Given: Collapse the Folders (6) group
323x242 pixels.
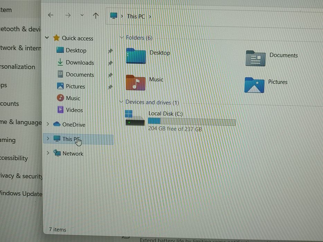Looking at the screenshot, I should click(x=122, y=37).
